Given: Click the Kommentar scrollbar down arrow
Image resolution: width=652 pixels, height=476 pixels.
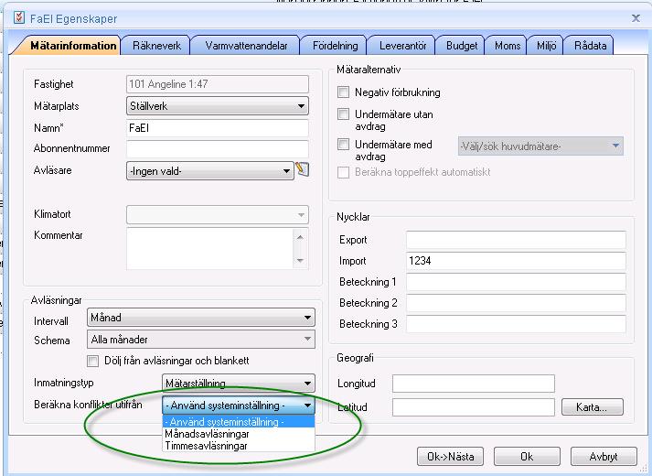Looking at the screenshot, I should (300, 261).
